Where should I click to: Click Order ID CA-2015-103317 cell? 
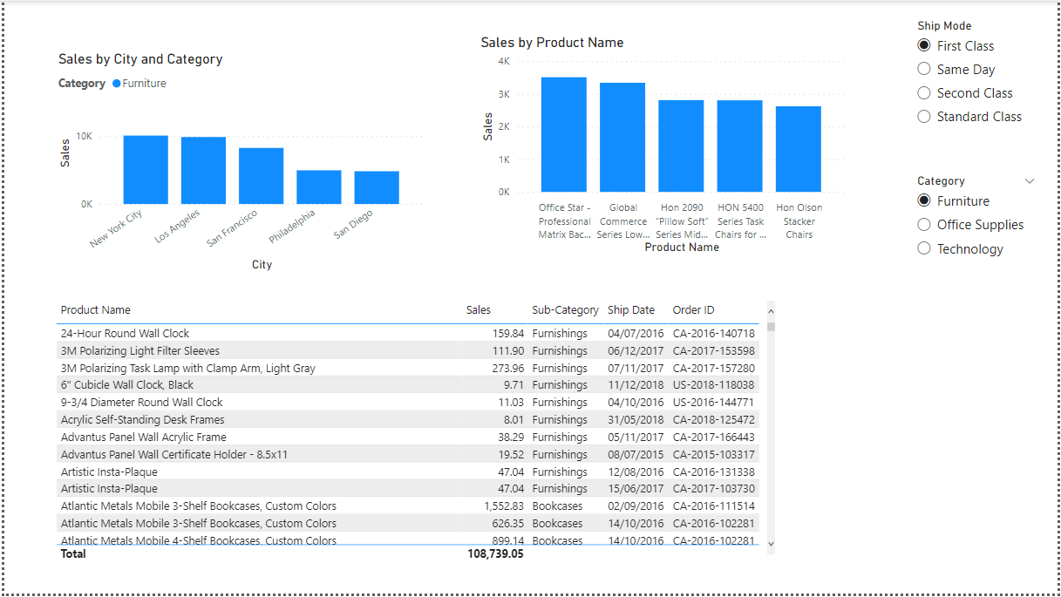(714, 454)
